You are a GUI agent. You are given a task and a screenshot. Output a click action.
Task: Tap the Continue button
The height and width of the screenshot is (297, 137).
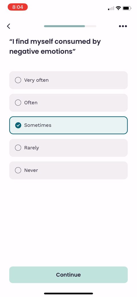(x=68, y=275)
